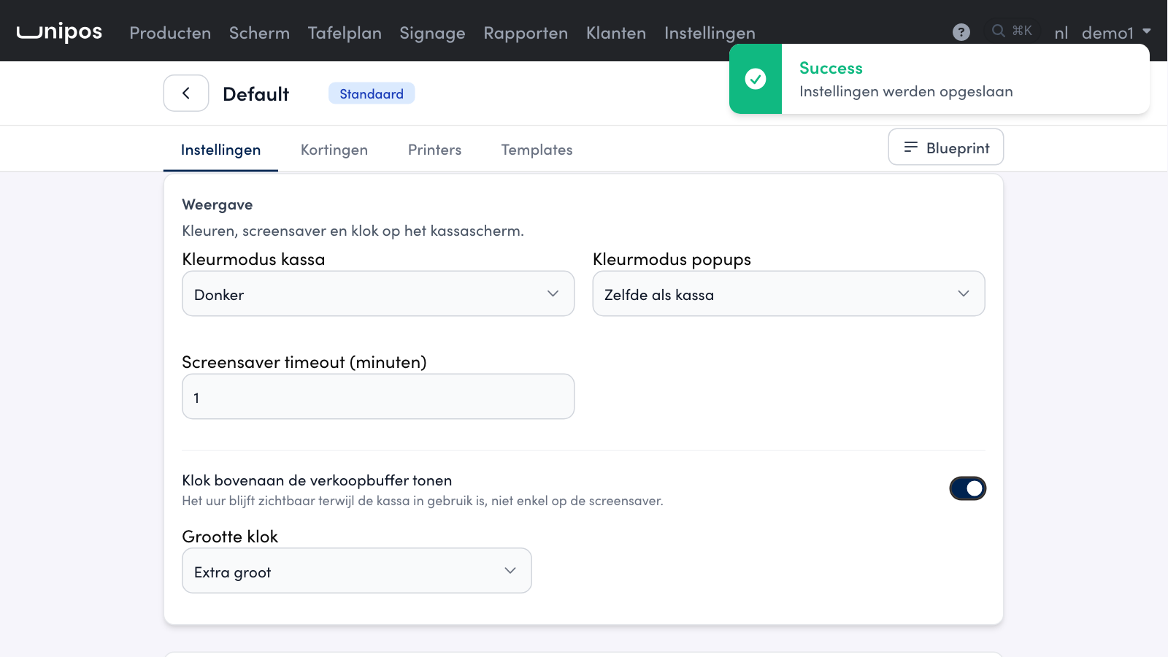
Task: Open the Kleurmodus kassa dropdown
Action: tap(378, 293)
